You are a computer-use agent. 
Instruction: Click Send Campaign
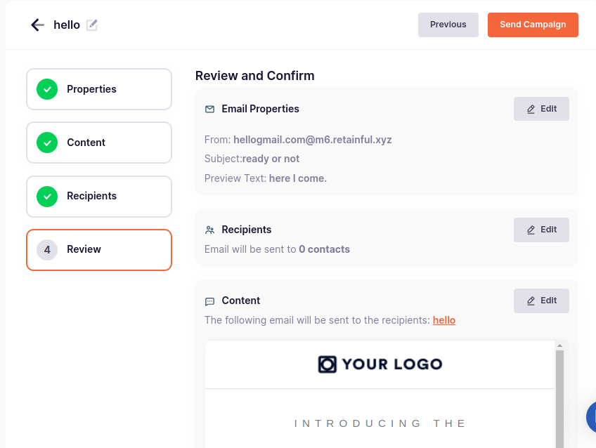click(533, 25)
